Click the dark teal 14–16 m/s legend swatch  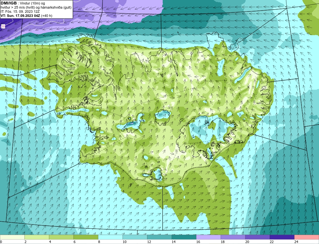[184, 237]
